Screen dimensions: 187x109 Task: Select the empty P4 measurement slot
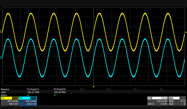tap(110, 89)
